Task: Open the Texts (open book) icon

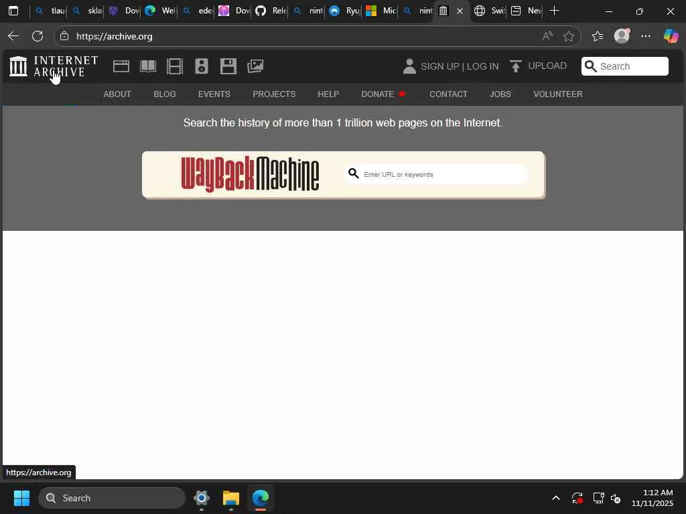Action: pyautogui.click(x=148, y=66)
